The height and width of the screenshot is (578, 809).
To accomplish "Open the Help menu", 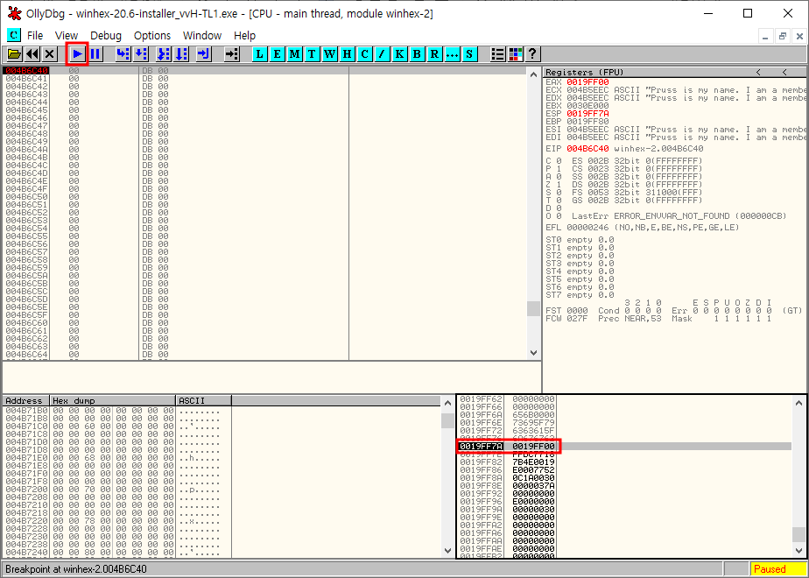I will pyautogui.click(x=244, y=36).
